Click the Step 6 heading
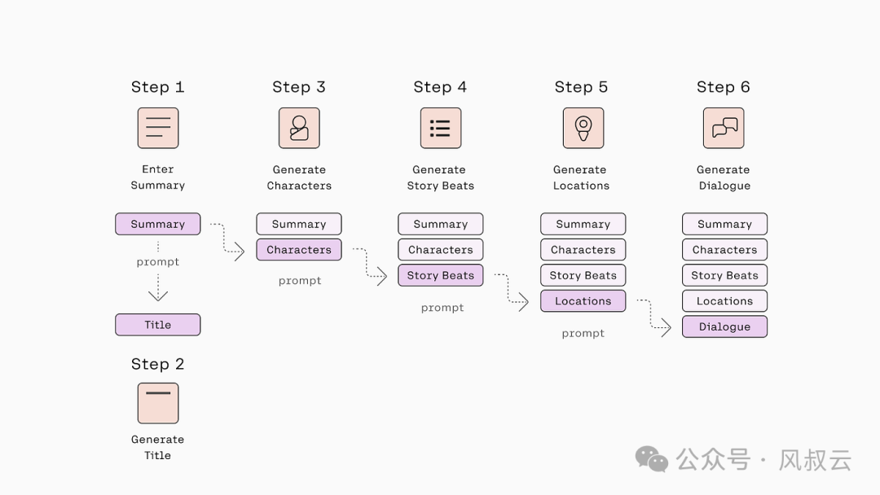This screenshot has width=880, height=495. tap(724, 87)
